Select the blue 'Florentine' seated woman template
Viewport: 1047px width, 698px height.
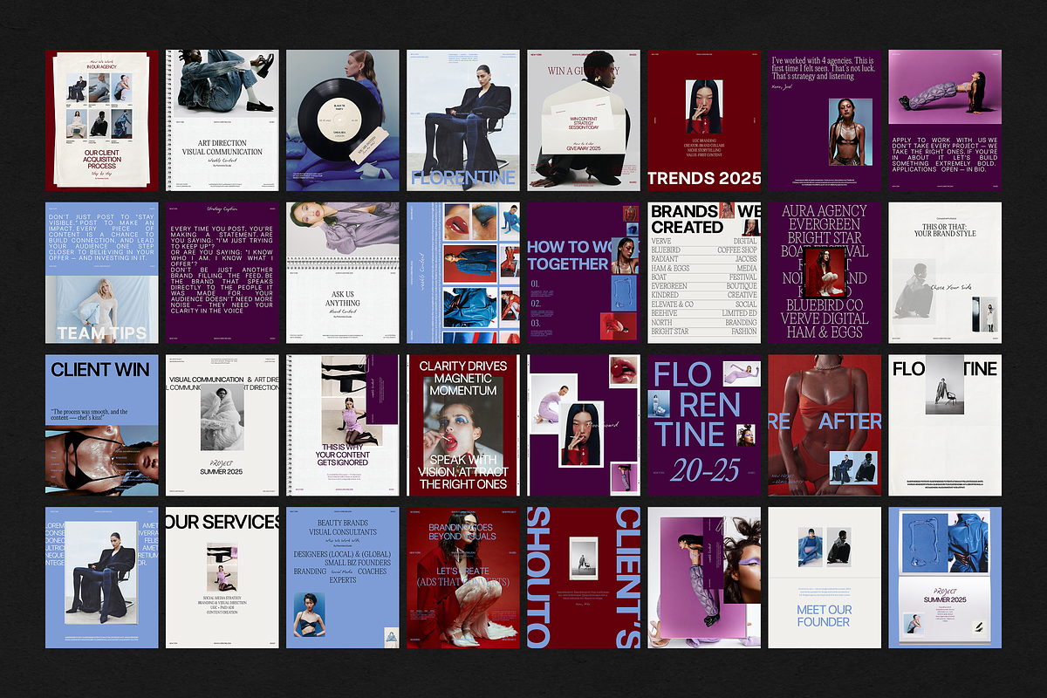click(463, 120)
